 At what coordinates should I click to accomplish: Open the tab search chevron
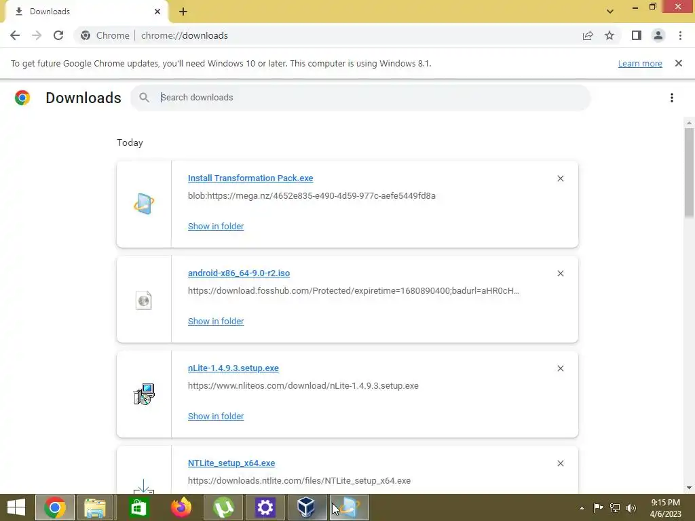[x=610, y=12]
